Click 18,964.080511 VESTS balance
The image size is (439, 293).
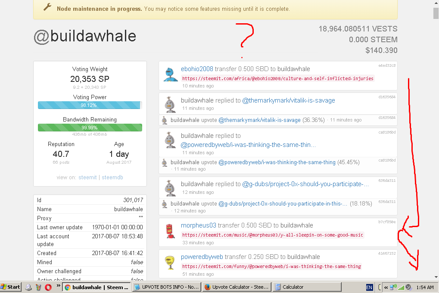(x=358, y=29)
